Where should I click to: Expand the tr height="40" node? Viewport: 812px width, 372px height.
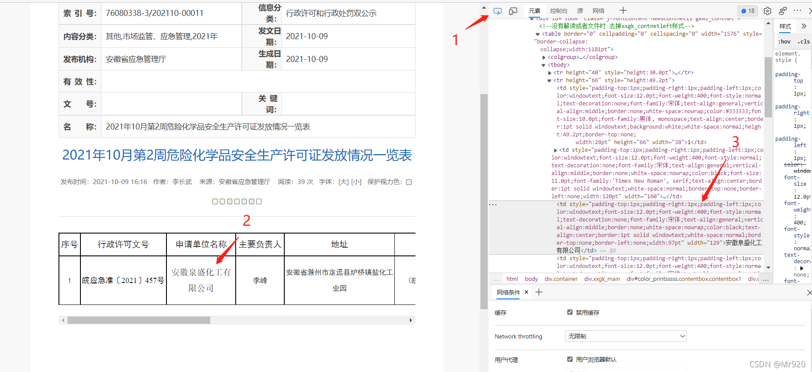pyautogui.click(x=550, y=73)
